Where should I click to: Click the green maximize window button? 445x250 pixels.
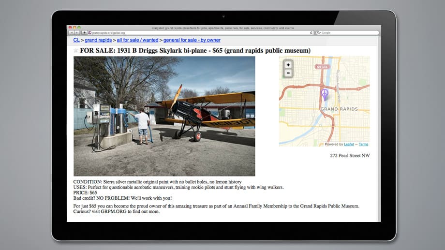(x=79, y=28)
